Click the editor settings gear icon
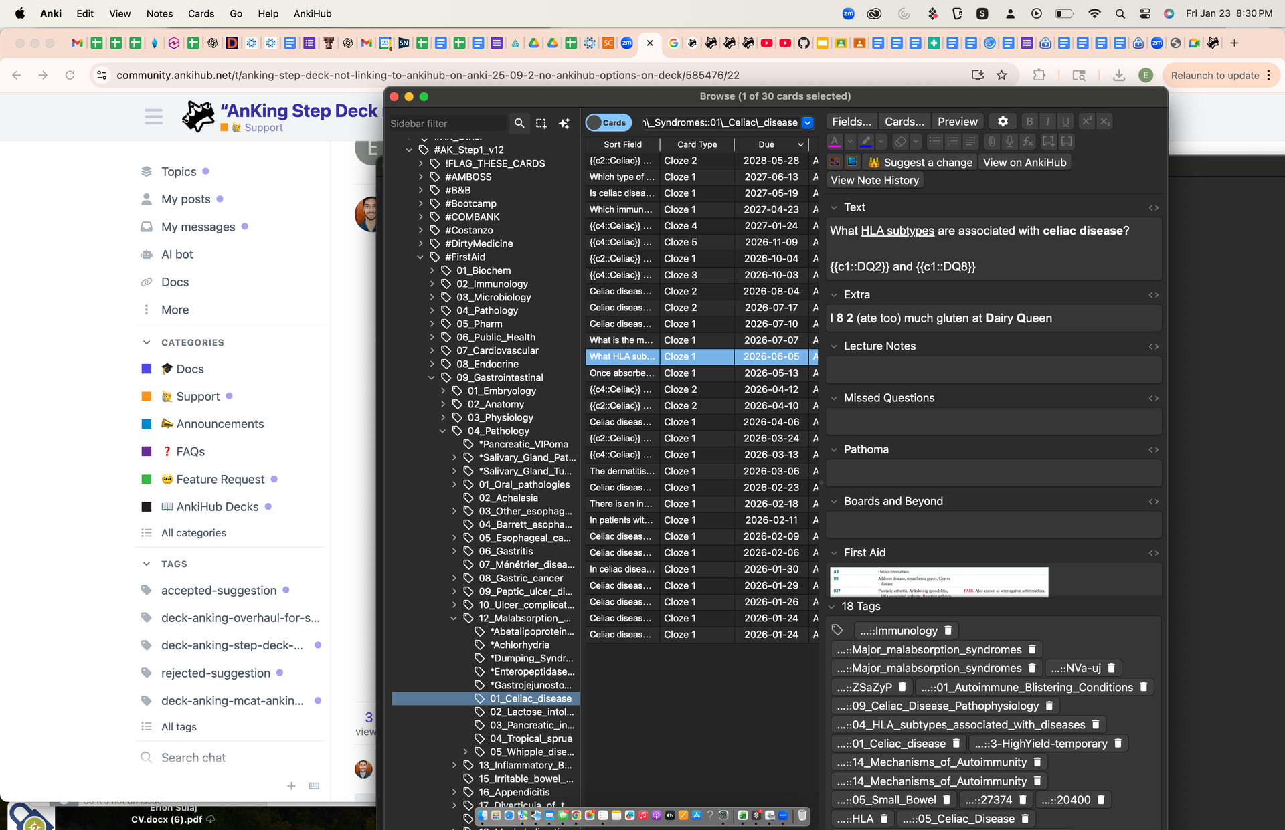The image size is (1285, 830). coord(1002,122)
